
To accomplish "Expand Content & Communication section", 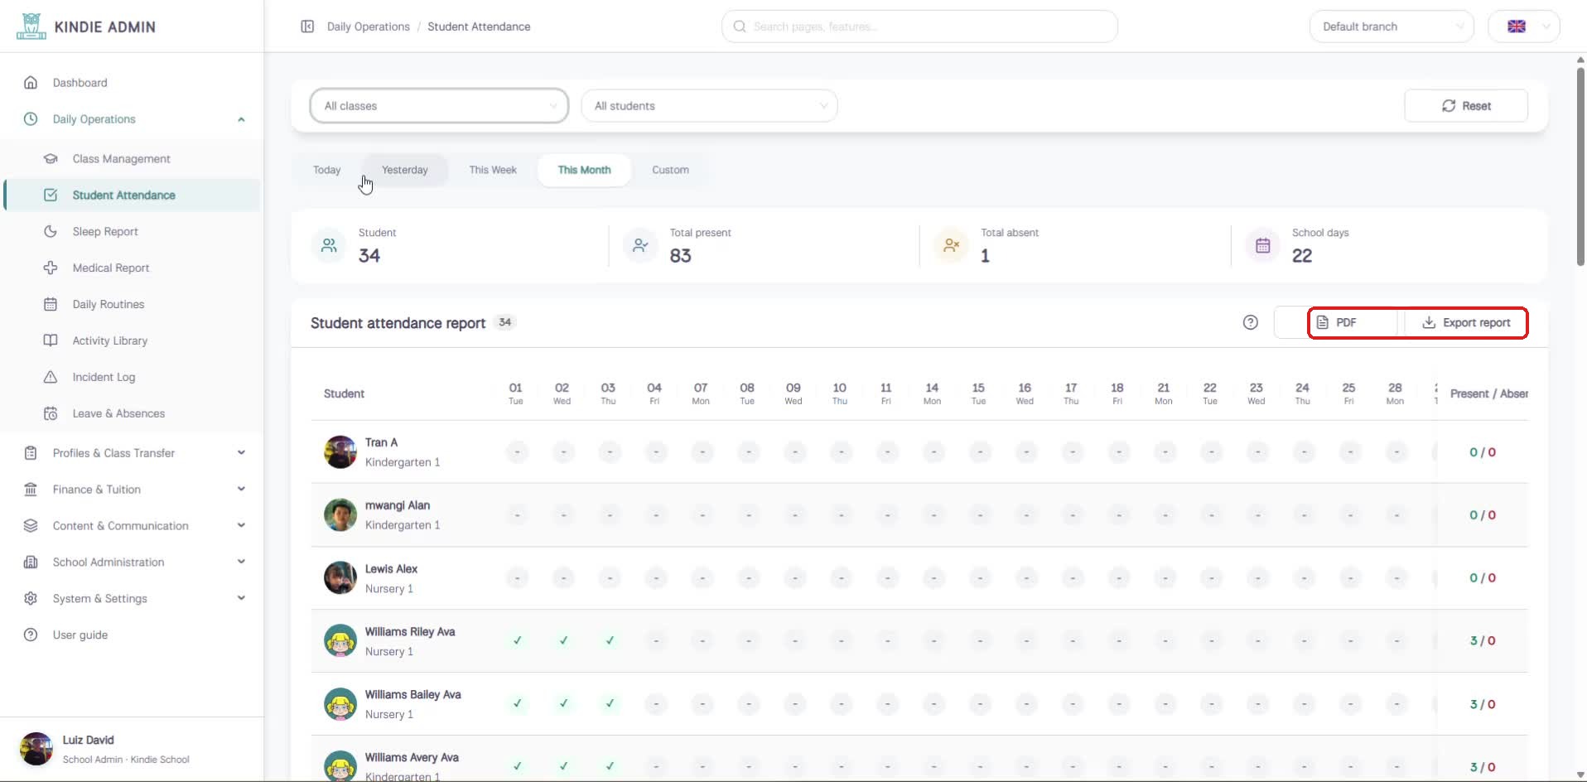I will coord(241,526).
